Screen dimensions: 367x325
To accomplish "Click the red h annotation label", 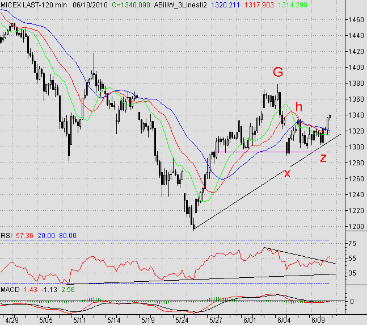I will [x=299, y=107].
